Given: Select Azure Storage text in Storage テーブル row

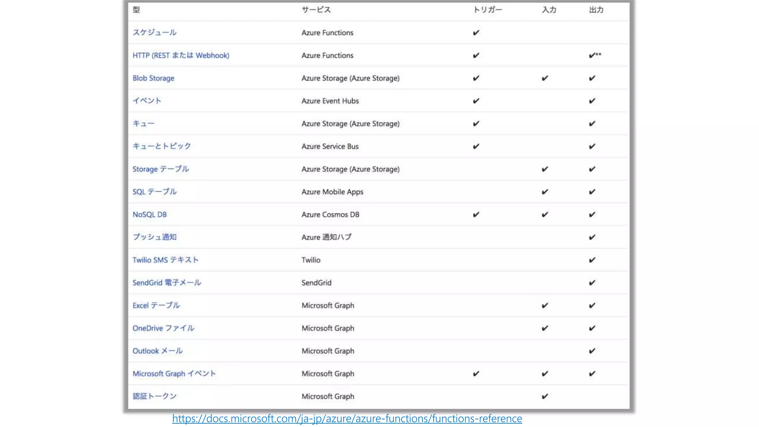Looking at the screenshot, I should 351,169.
